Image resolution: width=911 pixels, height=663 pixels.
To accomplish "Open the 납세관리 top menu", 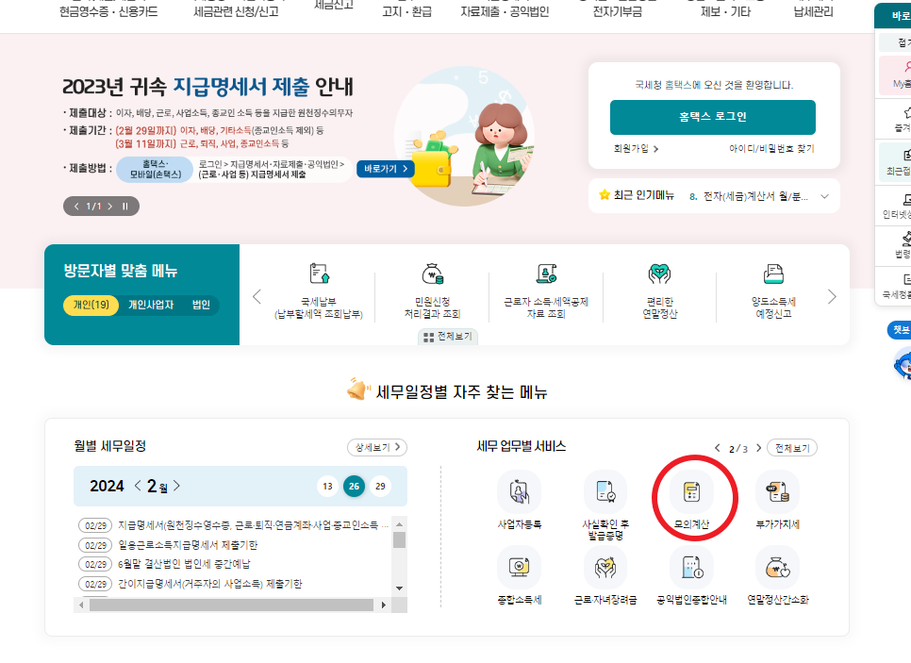I will [813, 11].
